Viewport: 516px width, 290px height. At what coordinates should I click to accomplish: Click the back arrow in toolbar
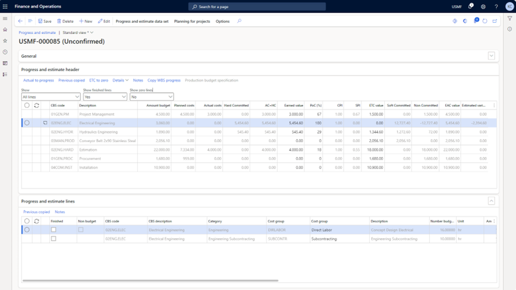click(x=20, y=21)
